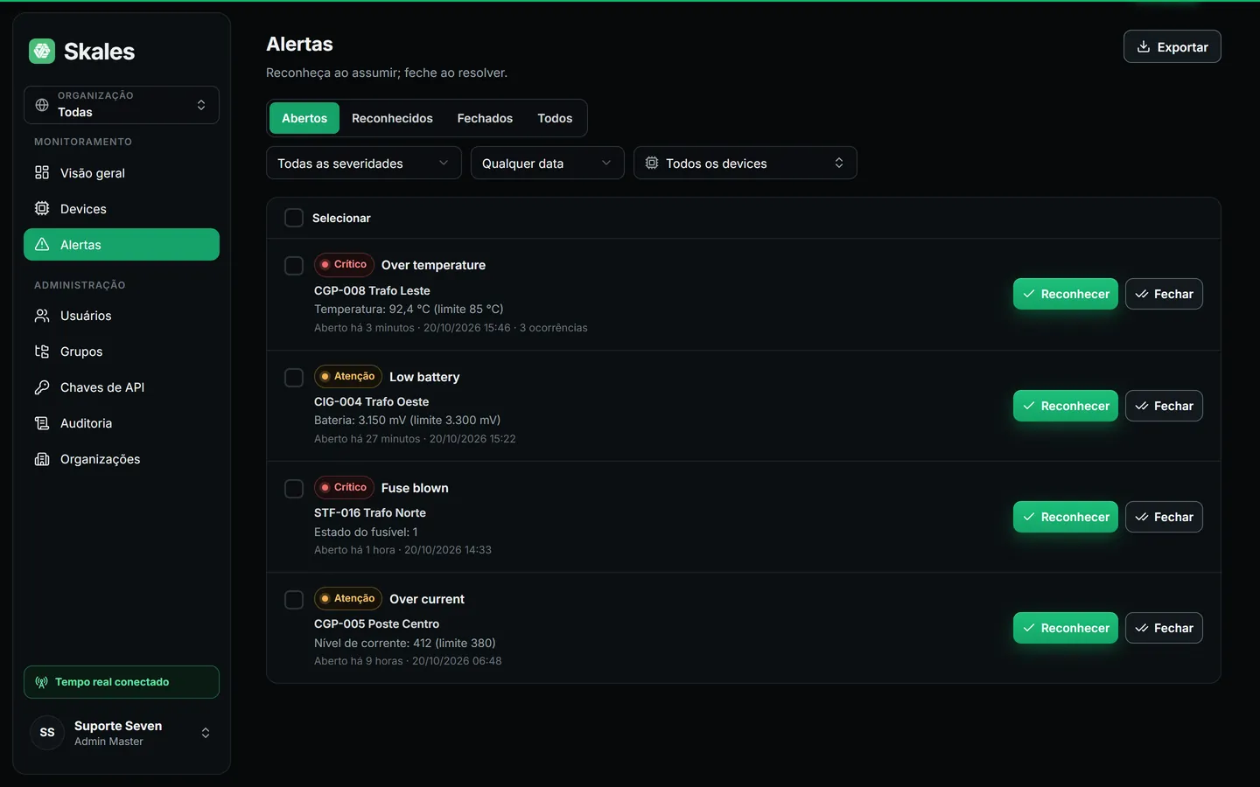The image size is (1260, 787).
Task: Open Chaves de API page
Action: click(122, 387)
